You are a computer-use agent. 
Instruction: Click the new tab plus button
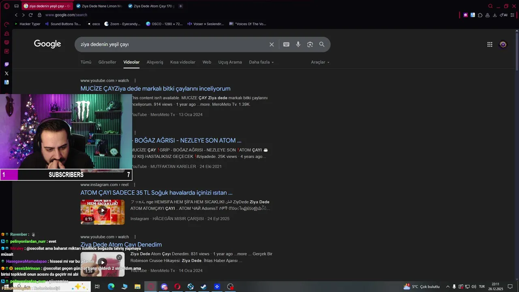click(x=180, y=6)
